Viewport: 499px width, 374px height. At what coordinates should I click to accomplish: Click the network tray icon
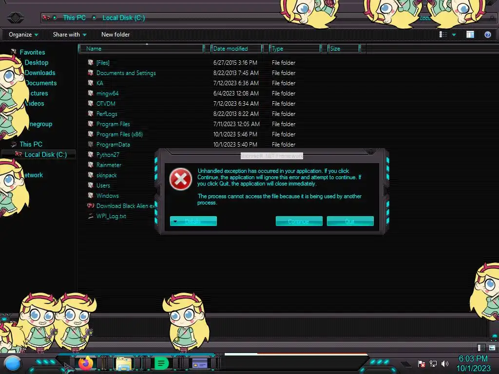tap(433, 363)
